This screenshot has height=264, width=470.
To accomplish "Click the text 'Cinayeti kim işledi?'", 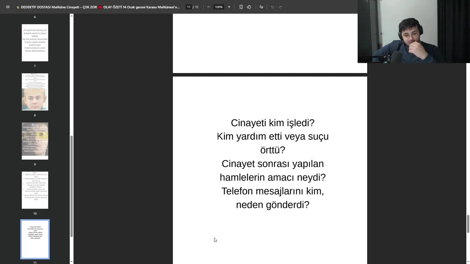I will (272, 123).
